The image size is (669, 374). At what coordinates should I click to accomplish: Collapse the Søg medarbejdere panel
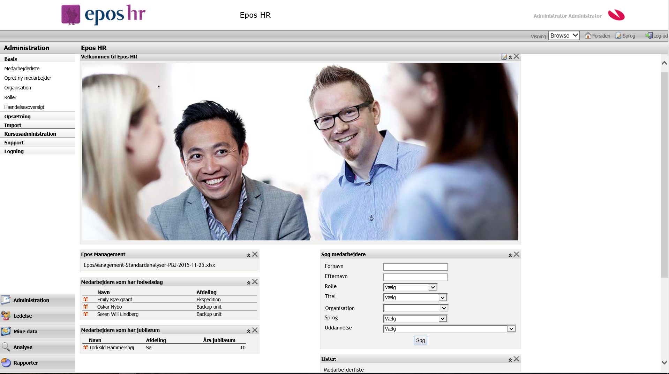point(510,255)
